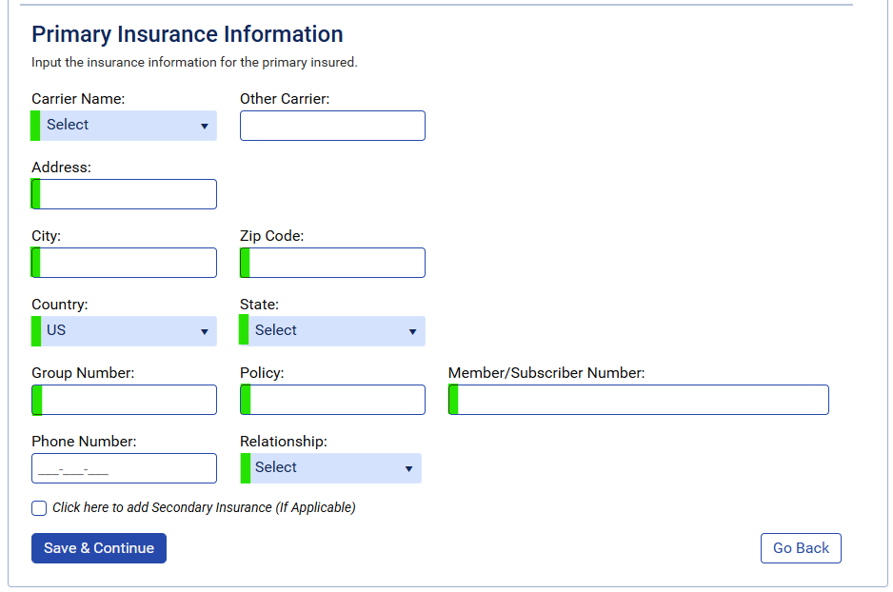Open the Carrier Name dropdown
893x592 pixels.
tap(124, 126)
